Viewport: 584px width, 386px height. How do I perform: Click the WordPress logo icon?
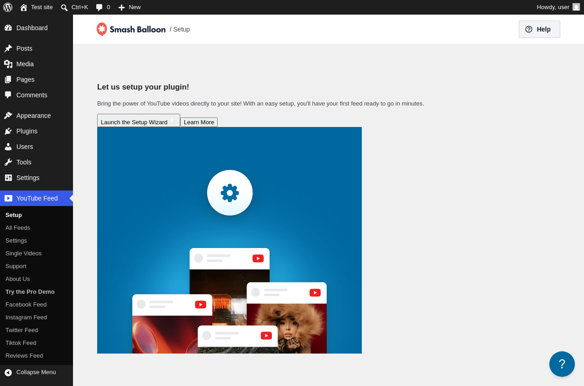8,7
